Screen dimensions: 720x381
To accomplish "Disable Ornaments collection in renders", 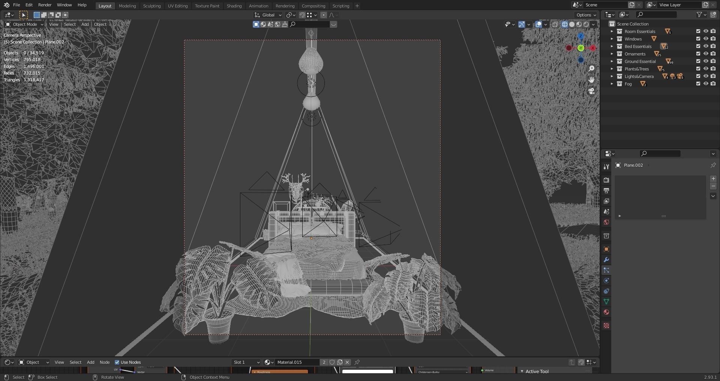I will (x=713, y=54).
